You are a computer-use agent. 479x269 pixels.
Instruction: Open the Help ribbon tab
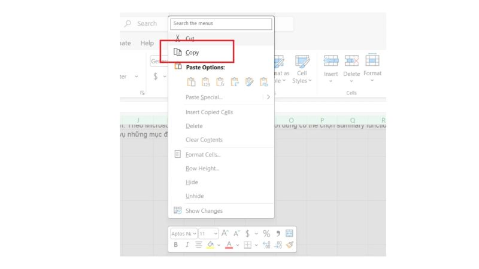(x=147, y=43)
